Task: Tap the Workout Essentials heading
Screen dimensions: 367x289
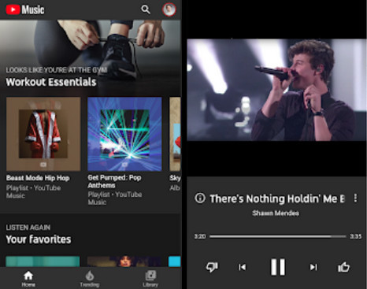Action: pyautogui.click(x=51, y=82)
